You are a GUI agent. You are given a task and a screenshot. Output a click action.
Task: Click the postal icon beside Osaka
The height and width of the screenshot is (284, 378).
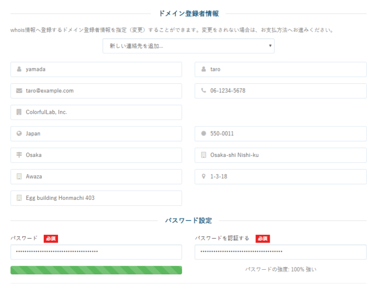click(x=19, y=155)
